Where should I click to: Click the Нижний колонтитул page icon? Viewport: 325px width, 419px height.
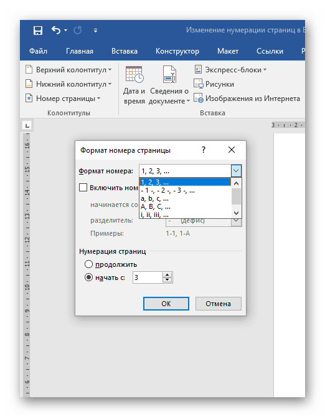29,84
